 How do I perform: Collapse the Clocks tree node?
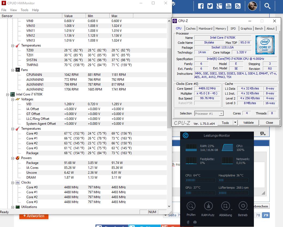(x=13, y=183)
